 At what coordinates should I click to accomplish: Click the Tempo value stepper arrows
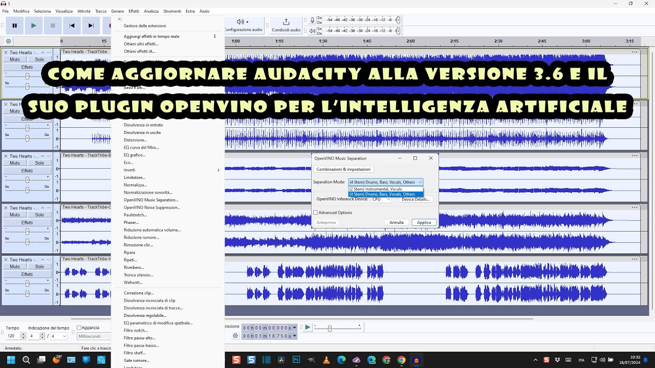[x=23, y=336]
